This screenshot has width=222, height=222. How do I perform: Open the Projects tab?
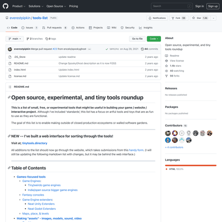pos(96,28)
